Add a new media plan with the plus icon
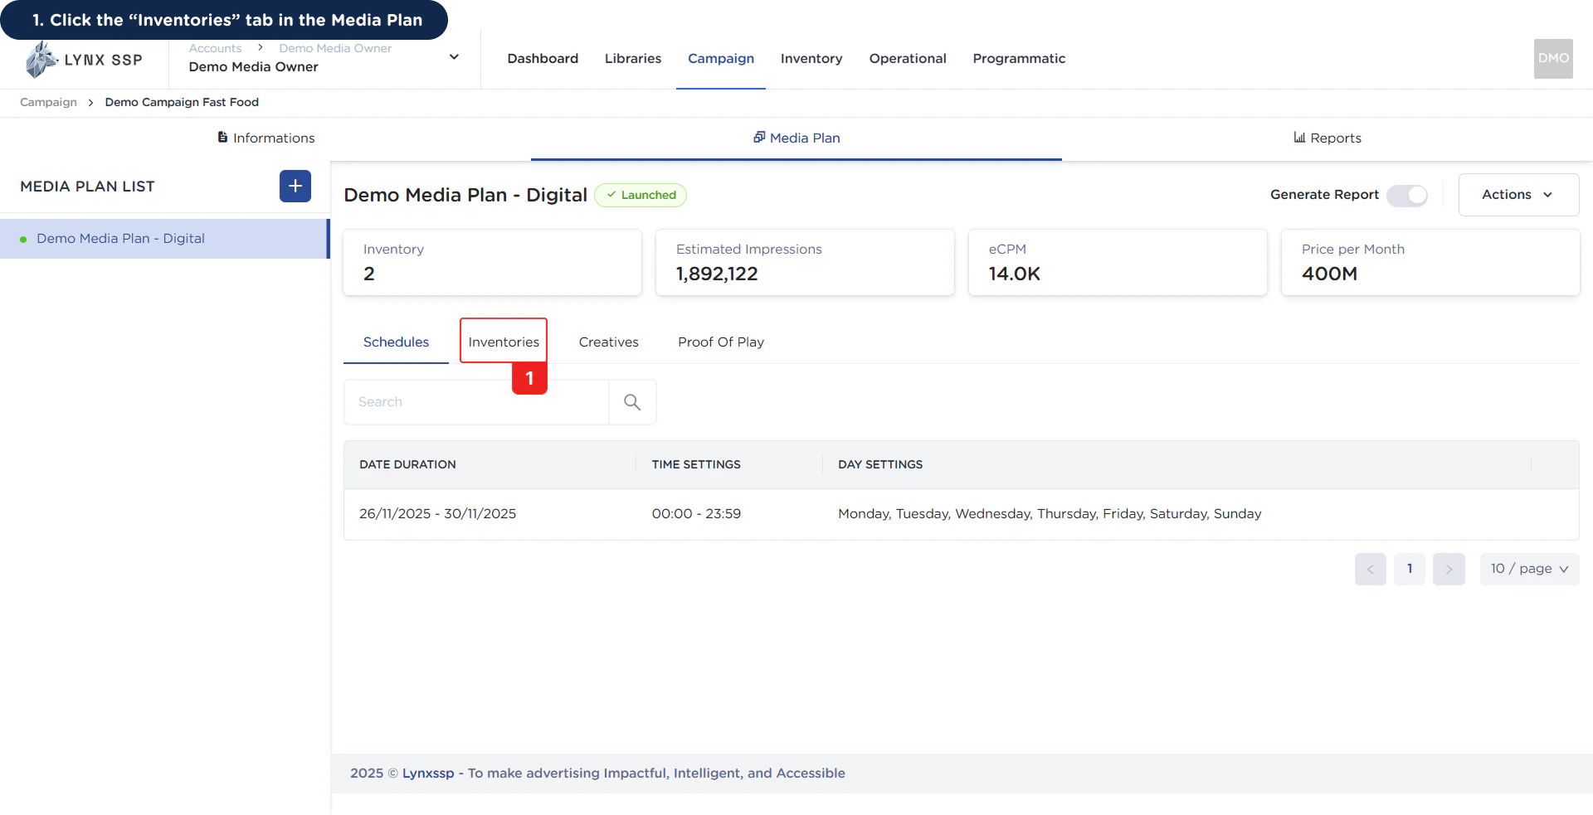The height and width of the screenshot is (815, 1593). (295, 187)
